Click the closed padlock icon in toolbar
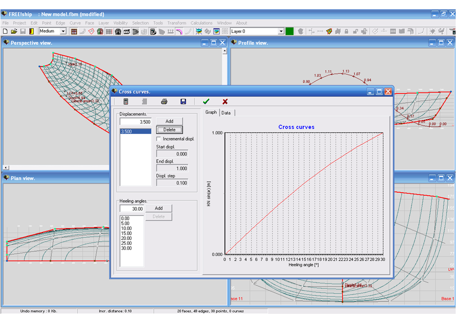Viewport: 457px width, 316px height. coord(347,32)
